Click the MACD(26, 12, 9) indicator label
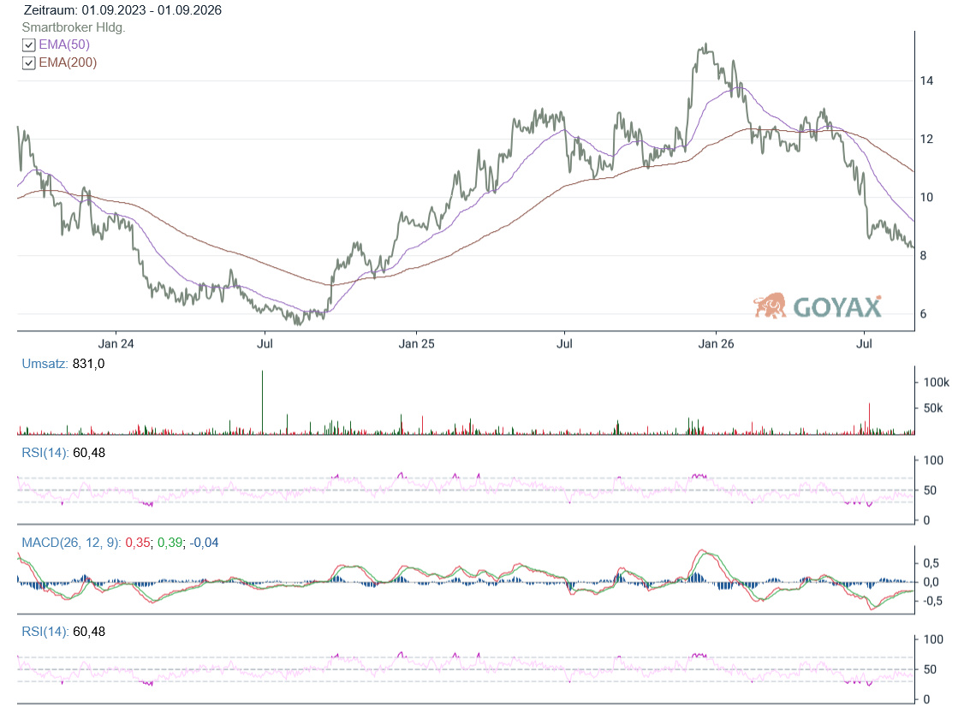Image resolution: width=976 pixels, height=707 pixels. pyautogui.click(x=71, y=543)
